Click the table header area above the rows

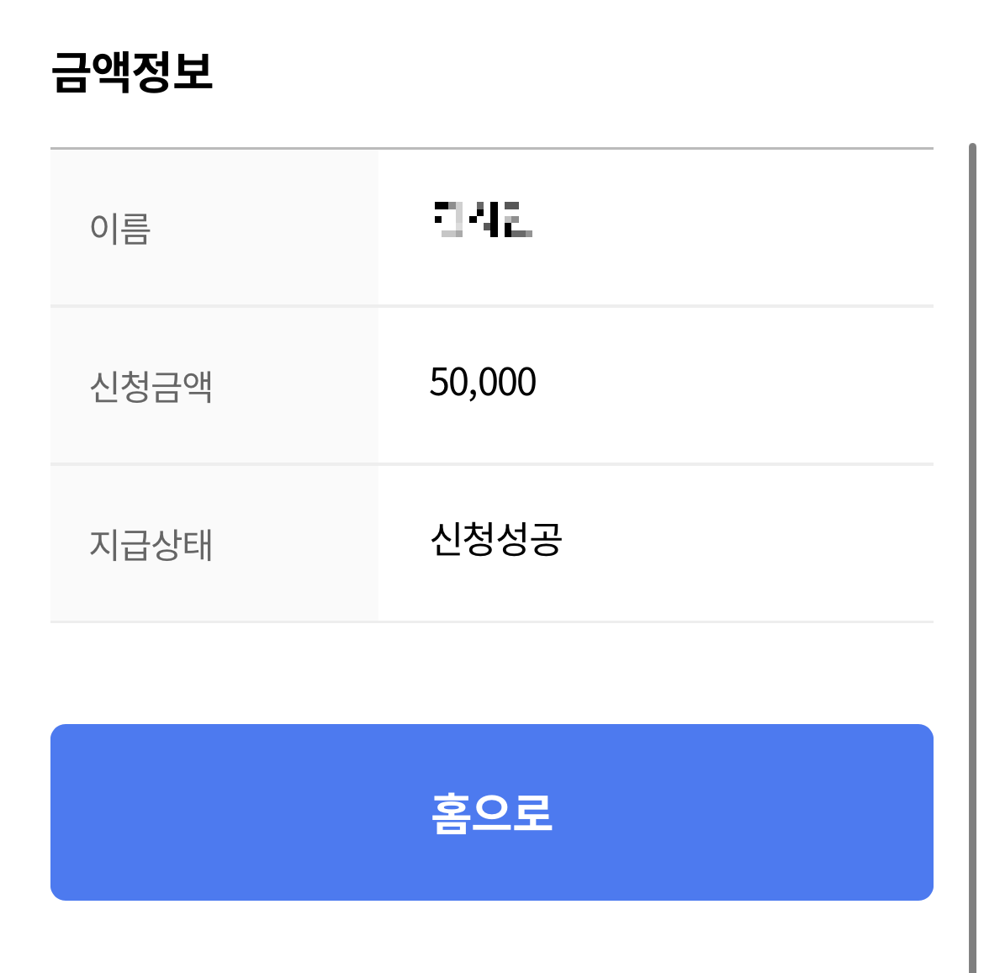[492, 148]
